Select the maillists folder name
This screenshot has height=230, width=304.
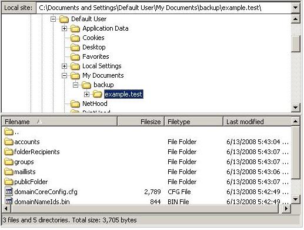pyautogui.click(x=25, y=172)
